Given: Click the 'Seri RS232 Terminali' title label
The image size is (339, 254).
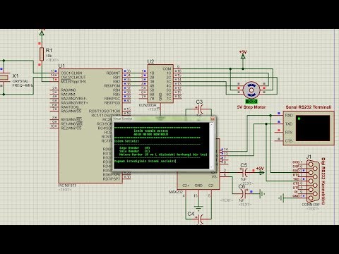Looking at the screenshot, I should 309,107.
